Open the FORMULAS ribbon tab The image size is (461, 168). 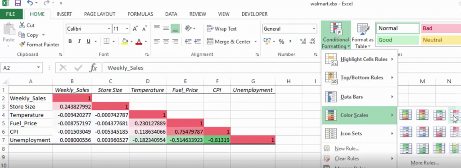pos(140,14)
